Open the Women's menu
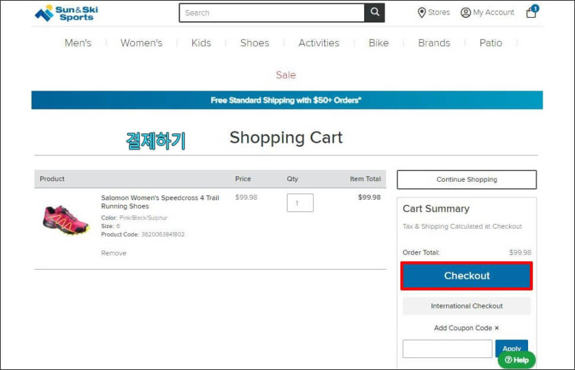This screenshot has height=370, width=575. 141,43
